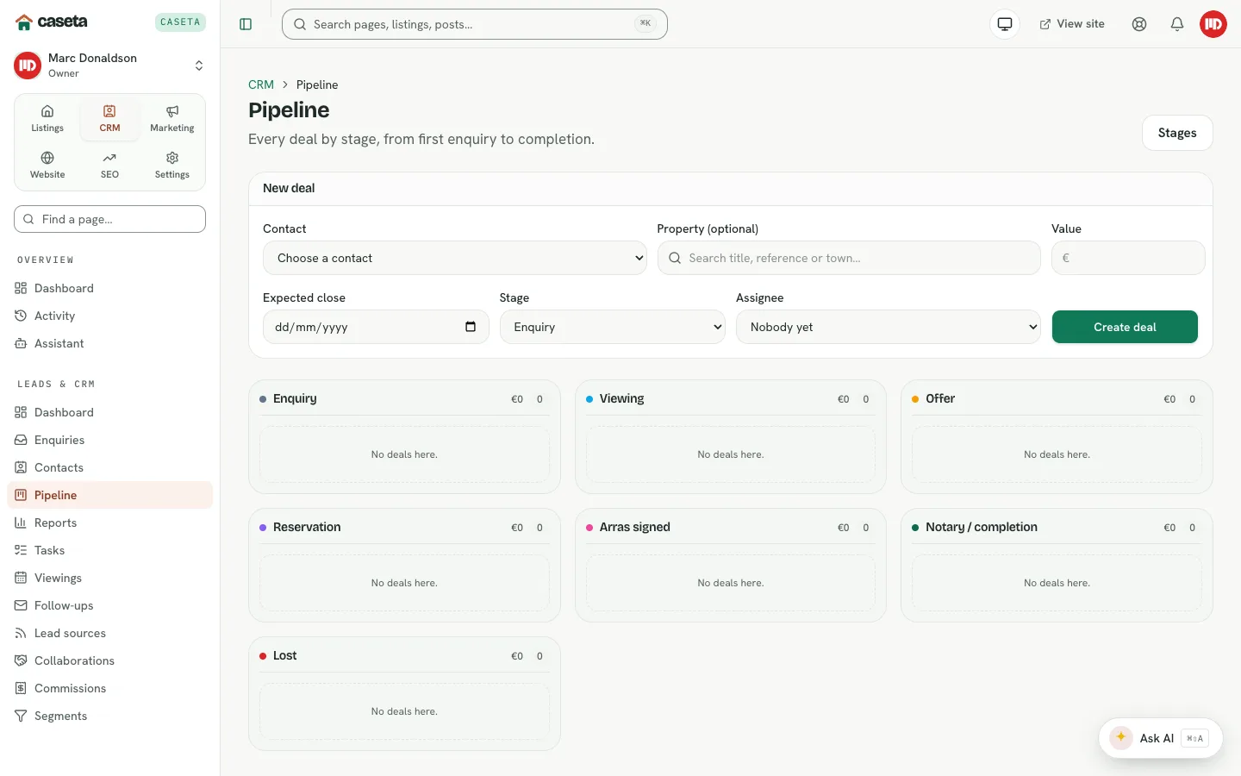This screenshot has width=1241, height=776.
Task: Open Enquiries in sidebar
Action: click(109, 440)
